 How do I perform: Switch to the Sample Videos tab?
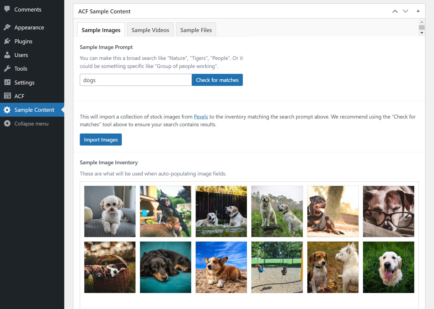click(x=150, y=30)
